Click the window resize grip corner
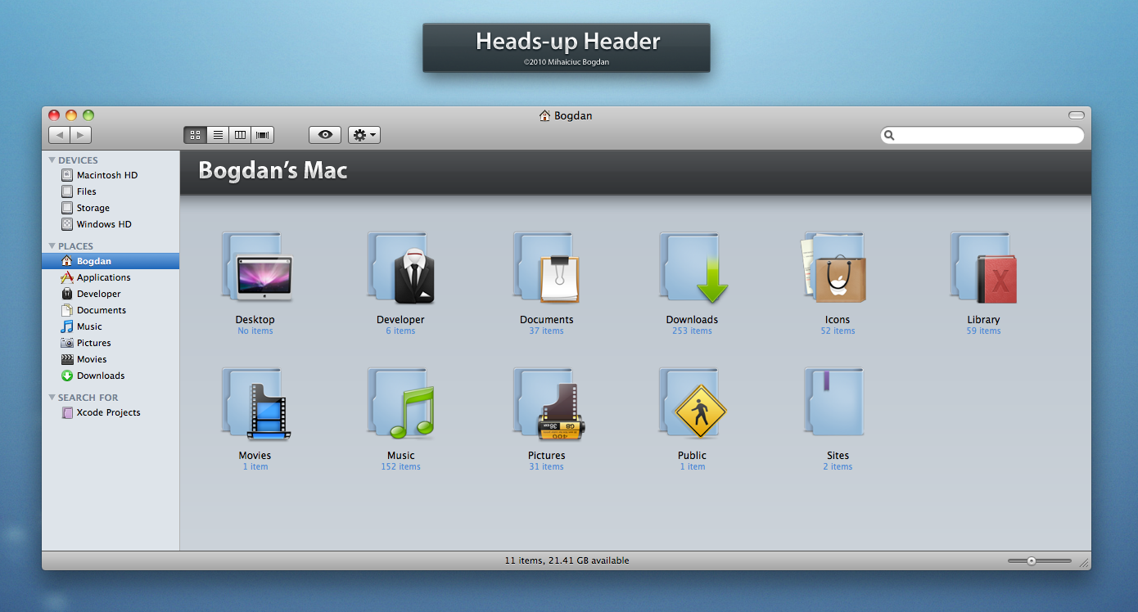Viewport: 1138px width, 612px height. tap(1084, 563)
